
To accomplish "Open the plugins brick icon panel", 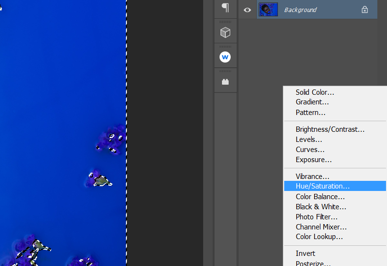I will (225, 82).
